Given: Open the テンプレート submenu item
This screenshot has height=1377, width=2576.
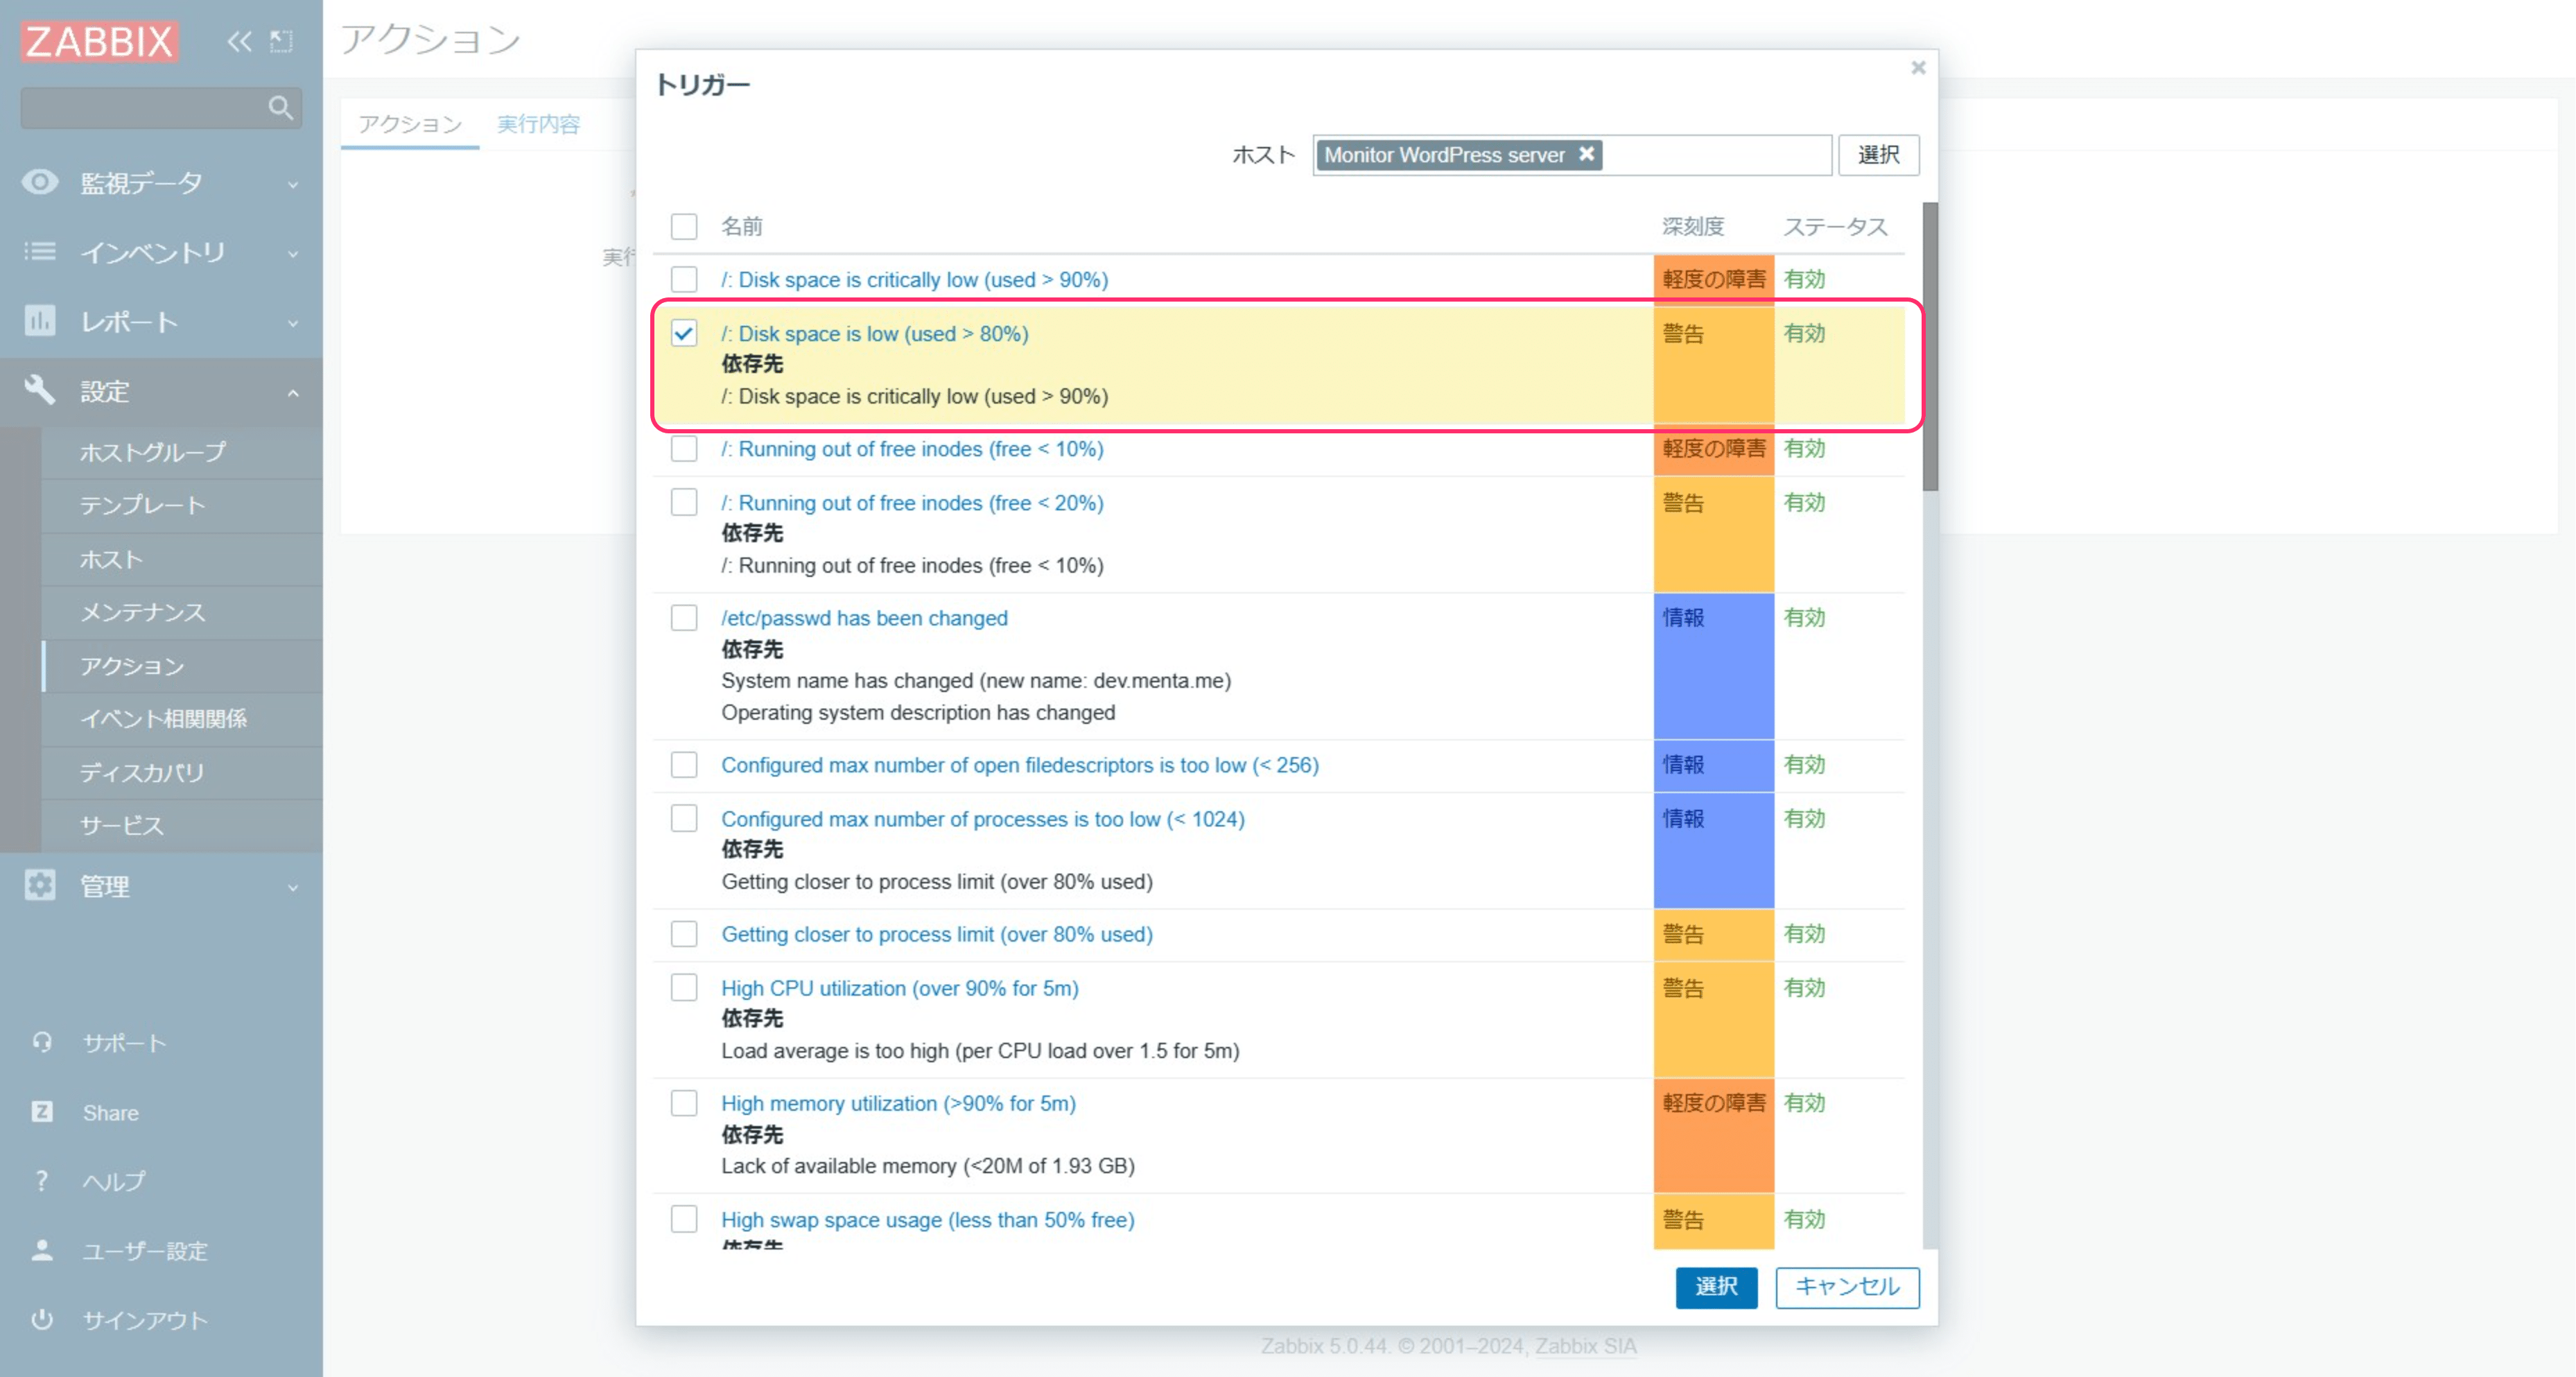Looking at the screenshot, I should coord(143,505).
